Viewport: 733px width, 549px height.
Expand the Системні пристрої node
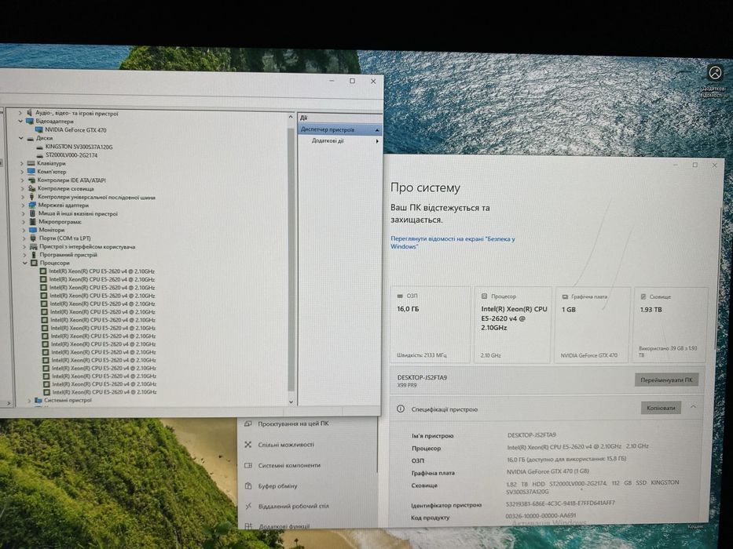click(29, 400)
